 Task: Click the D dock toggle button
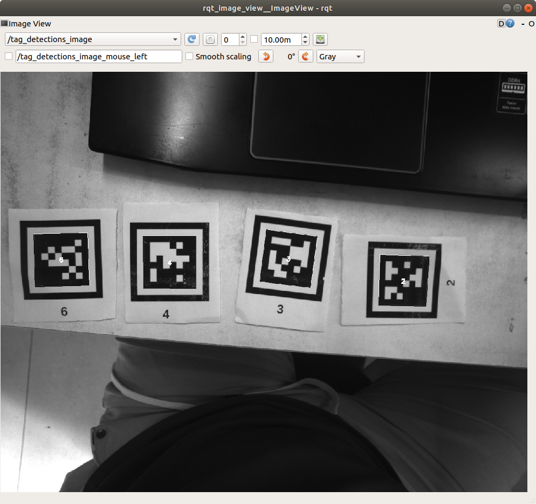501,24
